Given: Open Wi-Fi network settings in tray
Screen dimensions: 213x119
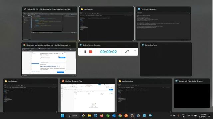Looking at the screenshot, I should [189, 116].
